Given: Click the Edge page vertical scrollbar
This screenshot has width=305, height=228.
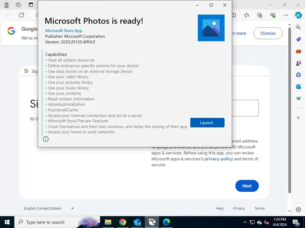Looking at the screenshot, I should point(290,110).
